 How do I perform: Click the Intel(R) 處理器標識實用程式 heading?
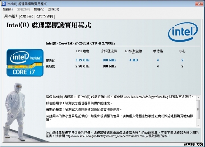pos(49,25)
